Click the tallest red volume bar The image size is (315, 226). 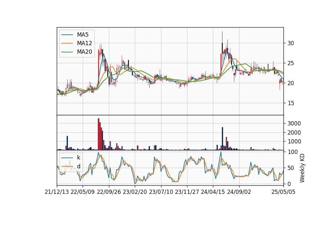point(99,134)
